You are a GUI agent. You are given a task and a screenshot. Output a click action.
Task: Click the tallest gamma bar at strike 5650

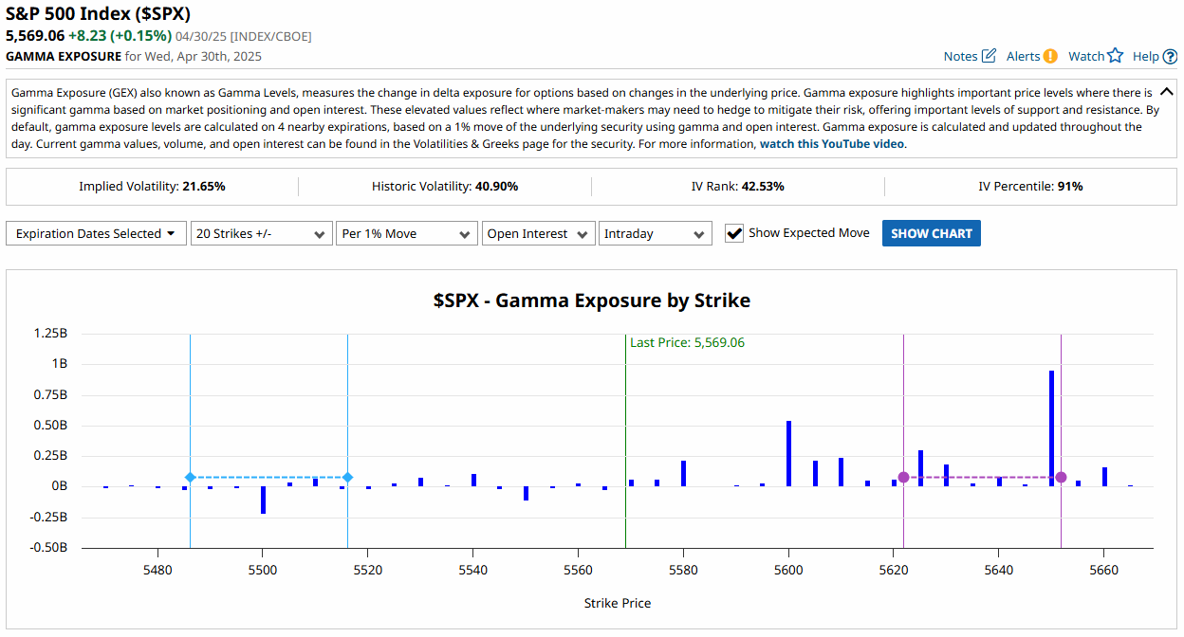pos(1051,428)
